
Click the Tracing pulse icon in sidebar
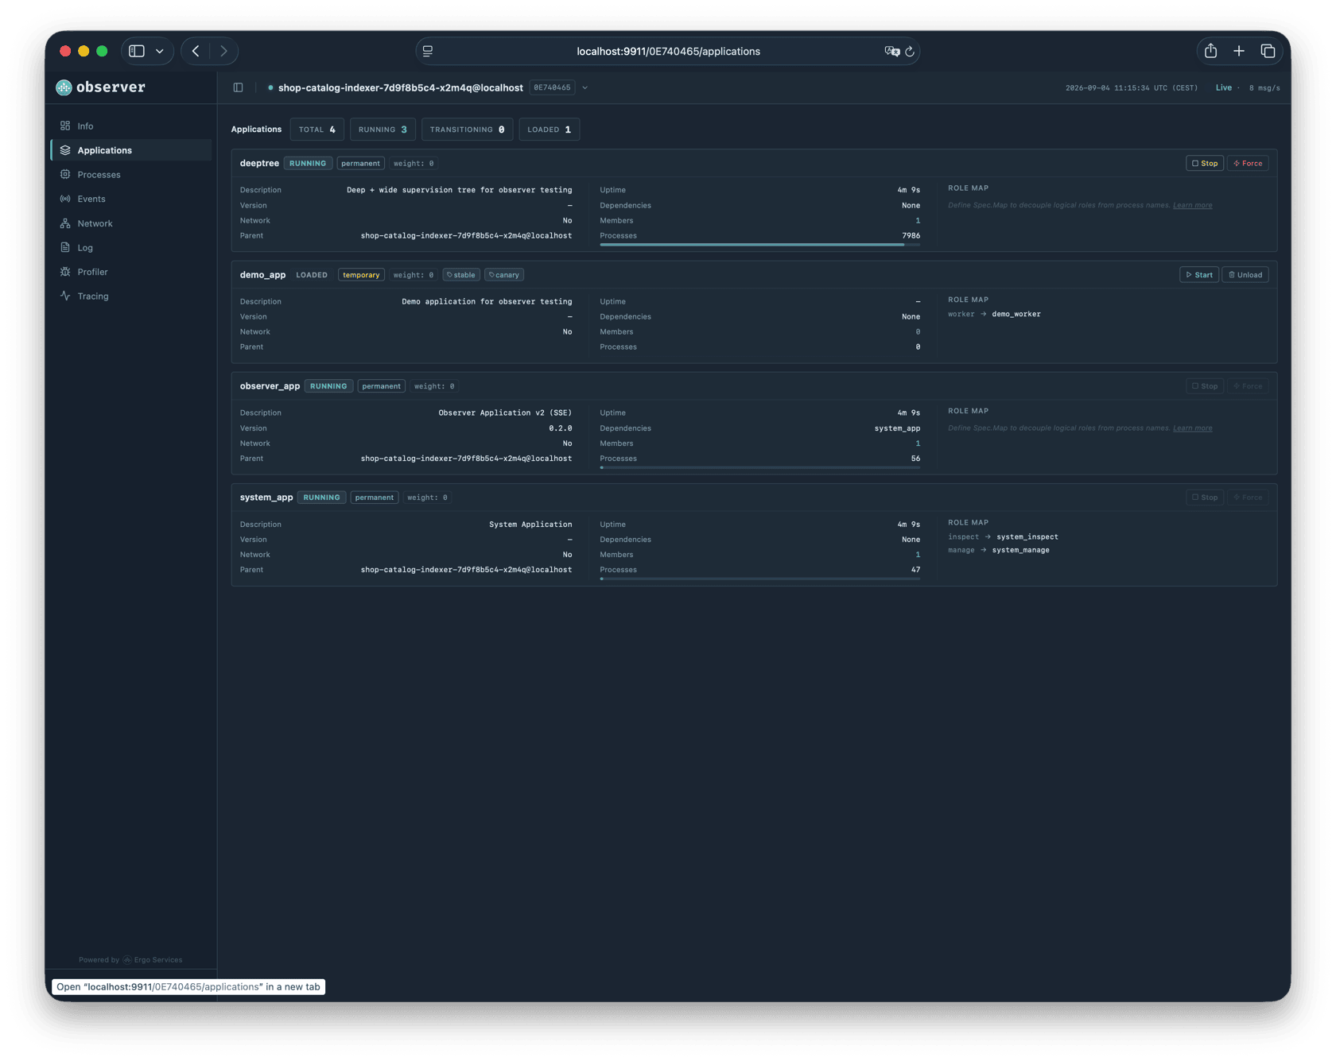pos(65,296)
